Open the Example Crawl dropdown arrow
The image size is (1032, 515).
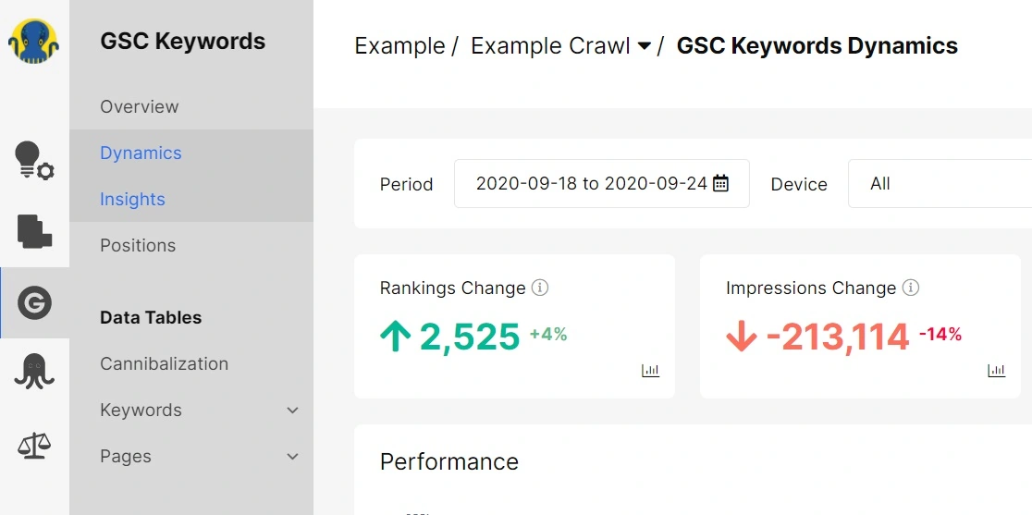645,46
